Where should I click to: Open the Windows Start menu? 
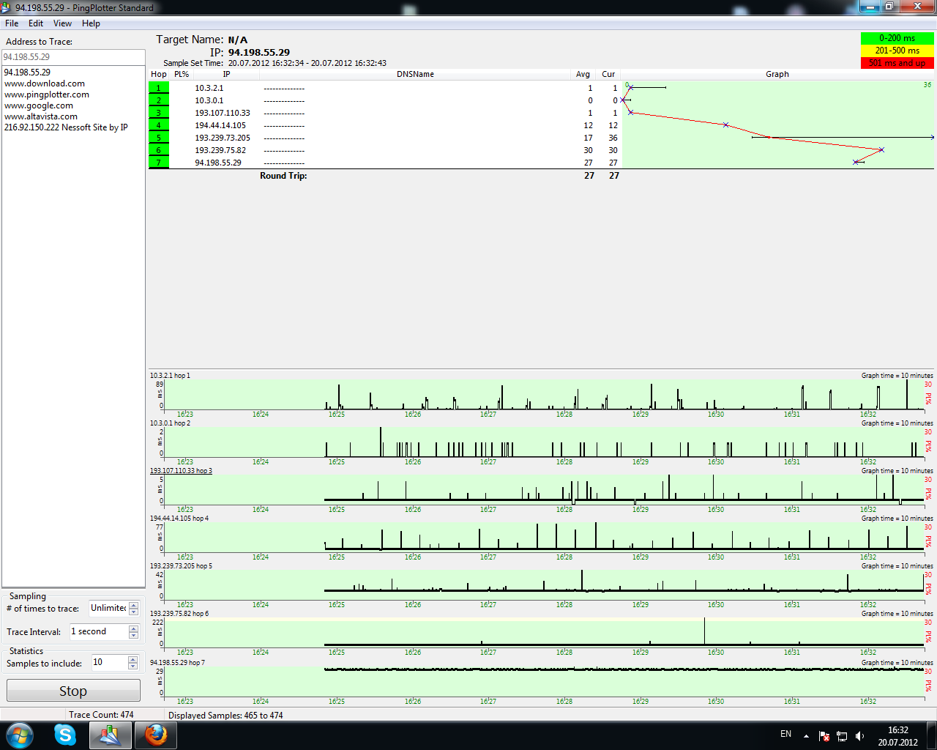tap(20, 735)
